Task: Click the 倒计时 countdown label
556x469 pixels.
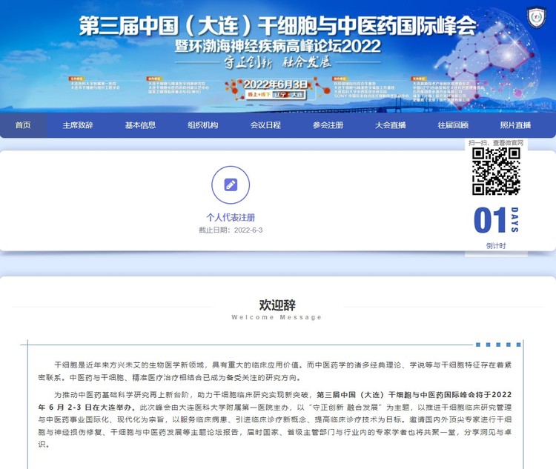Action: 496,246
